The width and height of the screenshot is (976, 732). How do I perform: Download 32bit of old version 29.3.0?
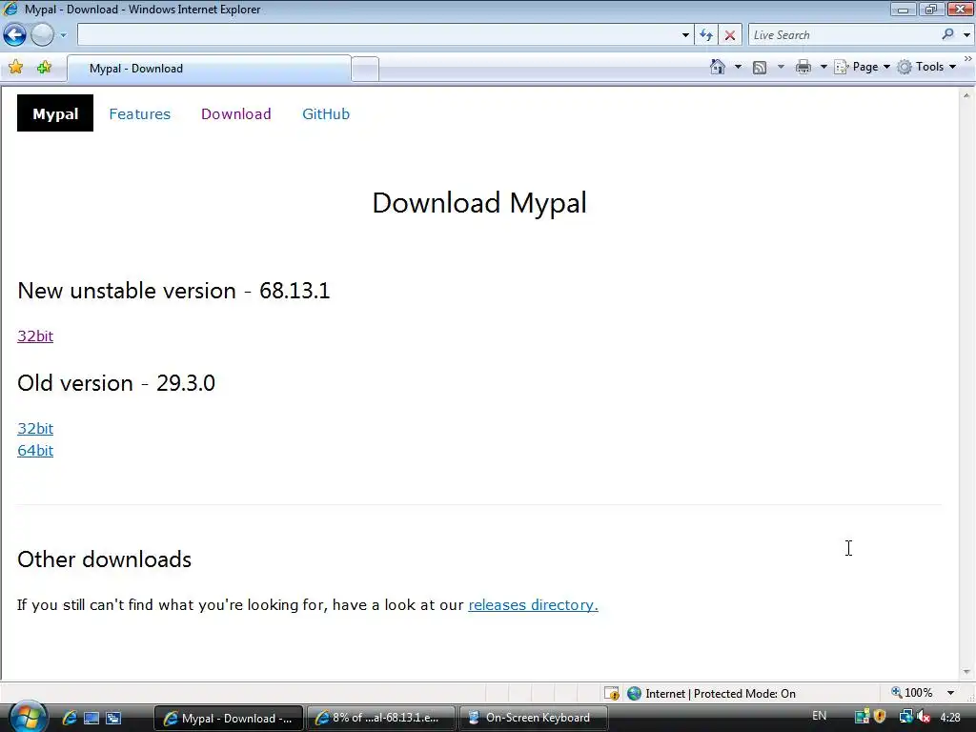(x=35, y=428)
